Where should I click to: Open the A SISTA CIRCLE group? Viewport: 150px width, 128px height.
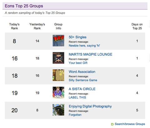tap(82, 89)
